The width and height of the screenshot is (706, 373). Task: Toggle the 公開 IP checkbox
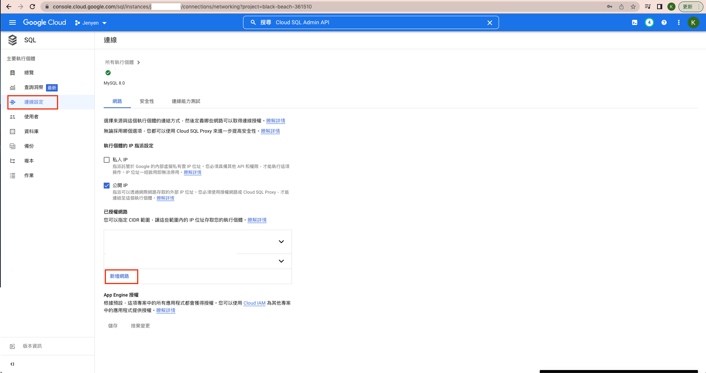point(107,186)
